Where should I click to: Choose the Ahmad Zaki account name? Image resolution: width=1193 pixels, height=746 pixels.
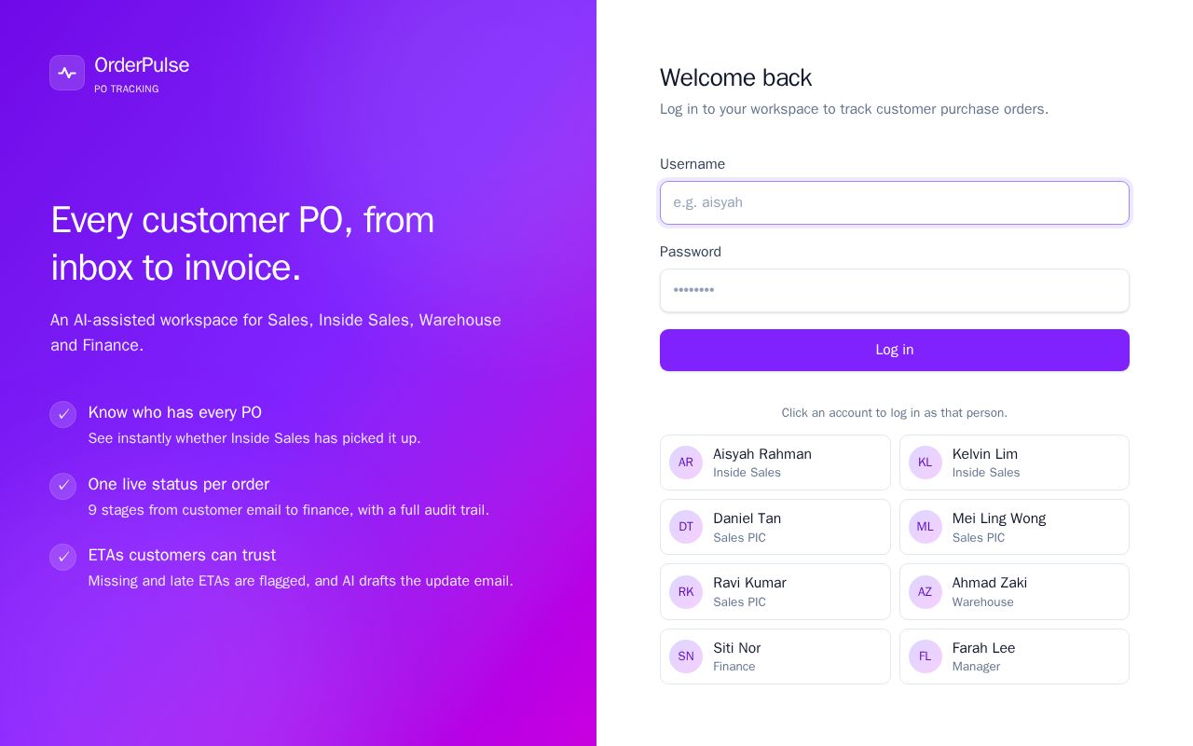(x=990, y=583)
